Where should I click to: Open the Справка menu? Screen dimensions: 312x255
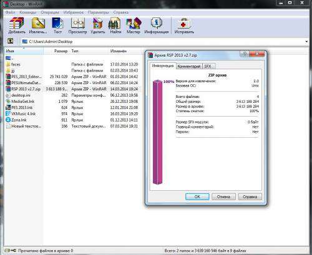(120, 12)
